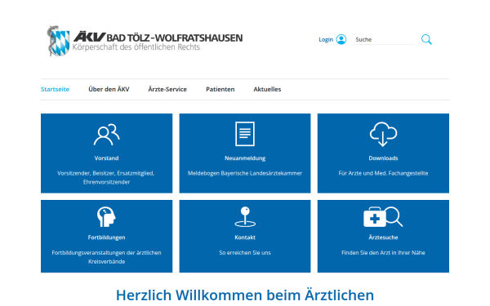Click 'So erreichen Sie uns' text
Viewport: 490px width, 306px height.
pyautogui.click(x=245, y=253)
